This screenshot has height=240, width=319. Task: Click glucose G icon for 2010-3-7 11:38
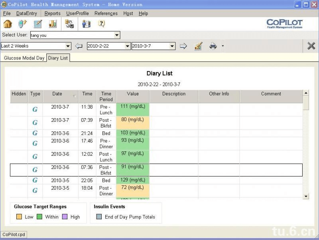[35, 109]
